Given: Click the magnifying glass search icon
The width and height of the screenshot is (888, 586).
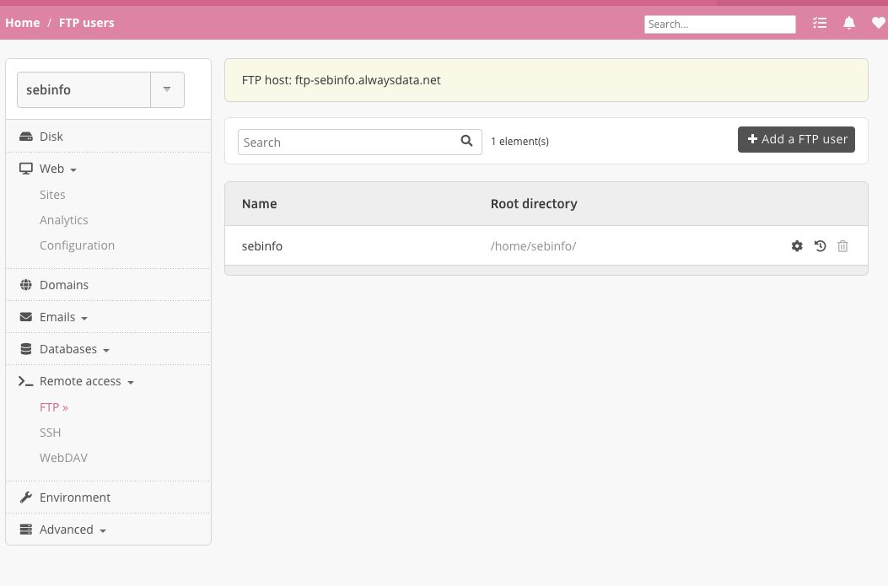Looking at the screenshot, I should 466,142.
